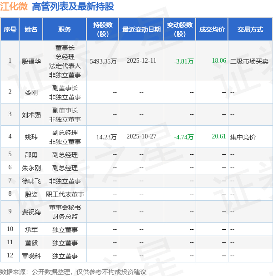This screenshot has width=273, height=276.
Task: Click serial number 4
Action: pos(10,137)
